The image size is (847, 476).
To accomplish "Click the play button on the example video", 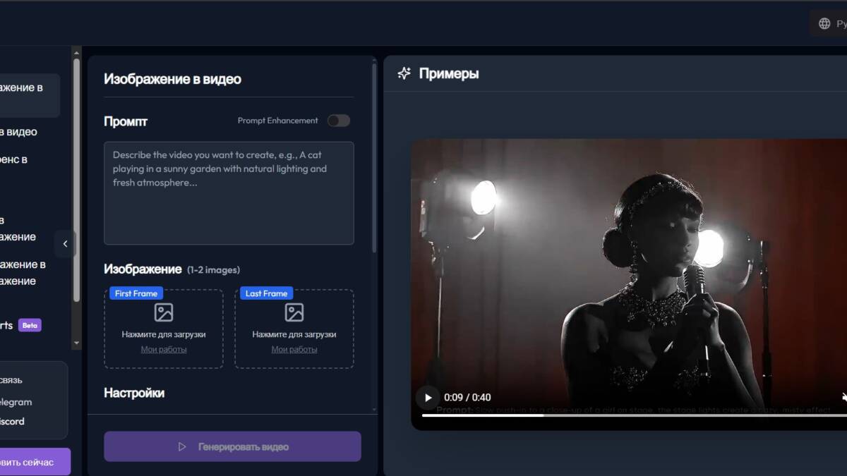I will point(427,397).
